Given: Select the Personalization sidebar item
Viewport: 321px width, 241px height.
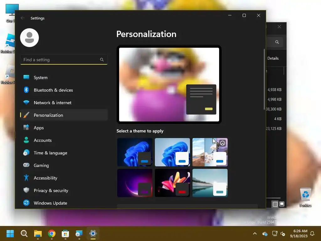Looking at the screenshot, I should click(64, 115).
